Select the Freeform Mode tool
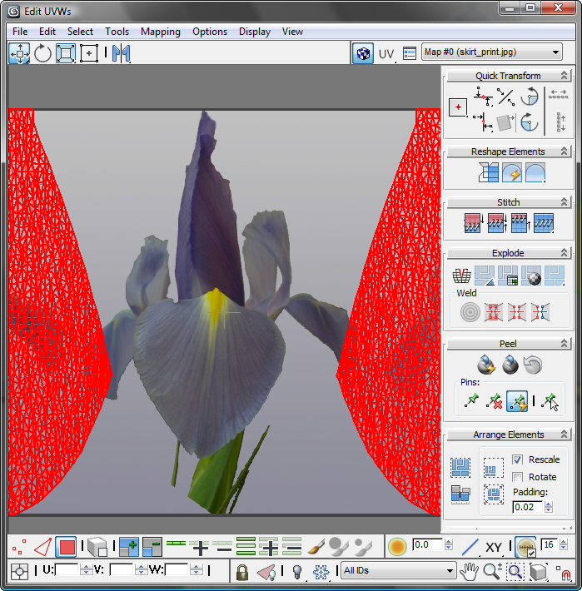The width and height of the screenshot is (582, 591). click(x=89, y=53)
